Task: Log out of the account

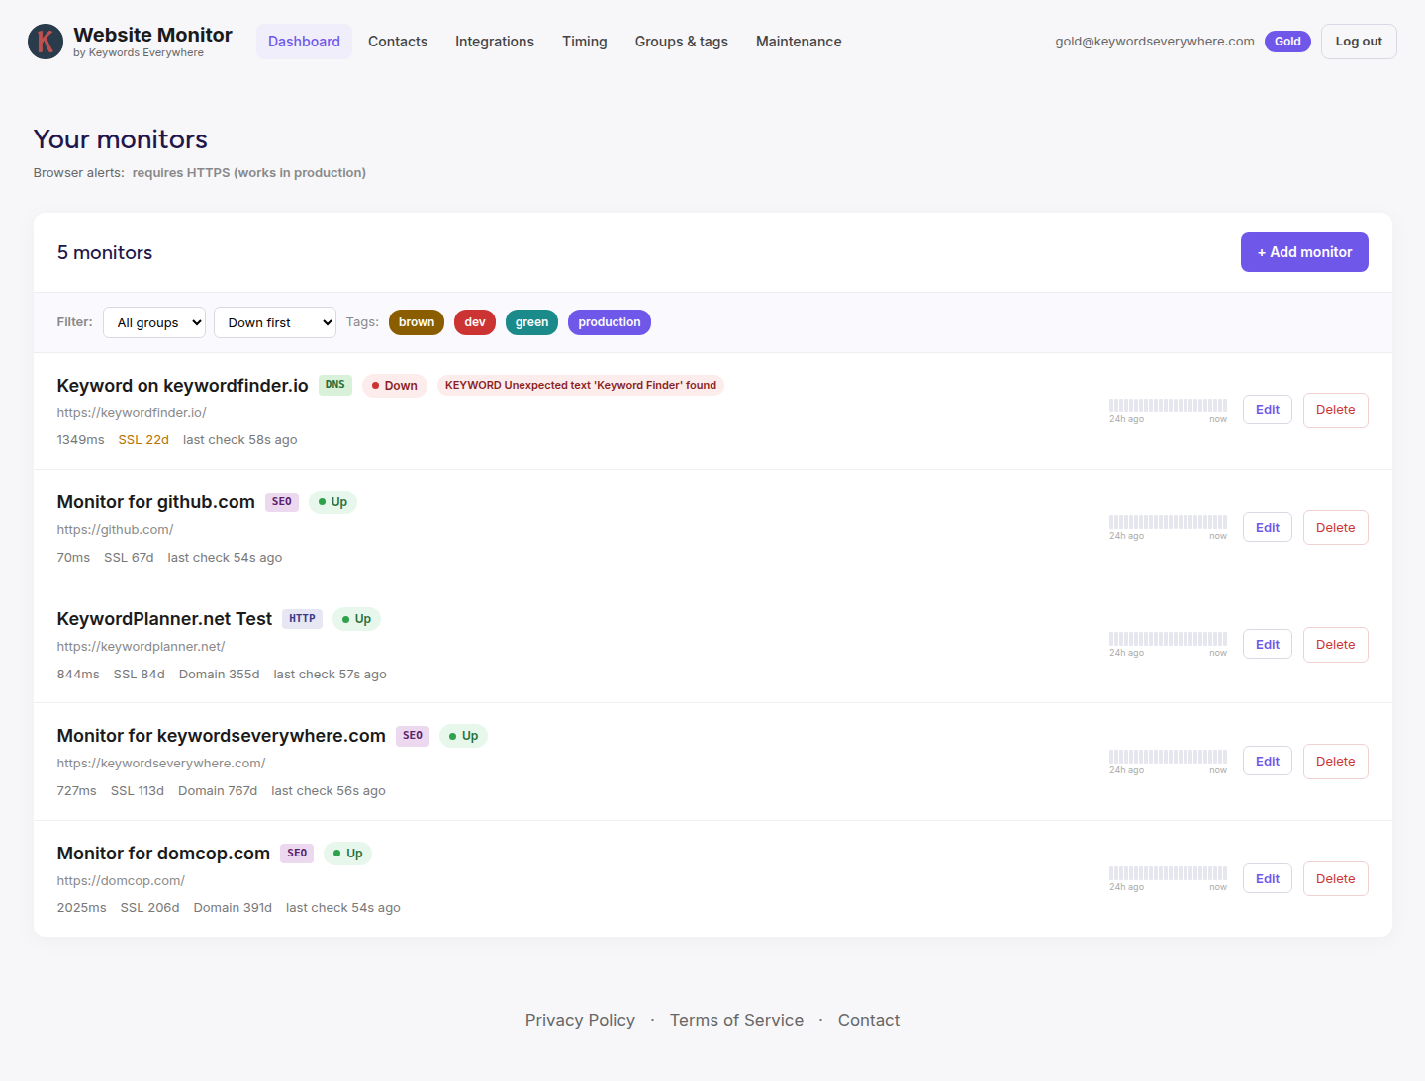Action: click(x=1359, y=42)
